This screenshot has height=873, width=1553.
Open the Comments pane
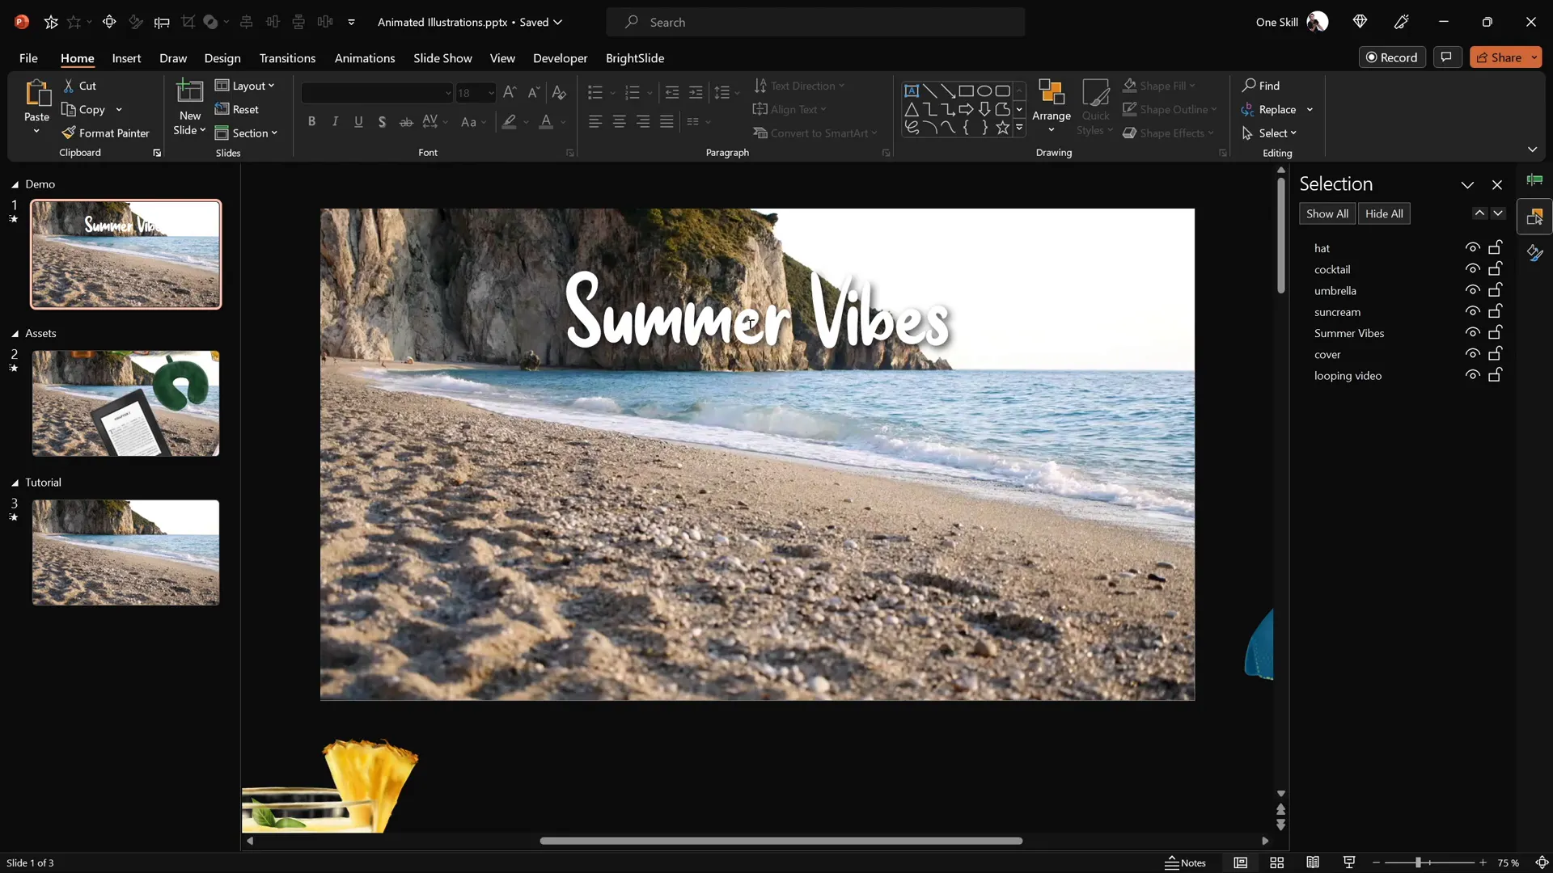point(1447,57)
